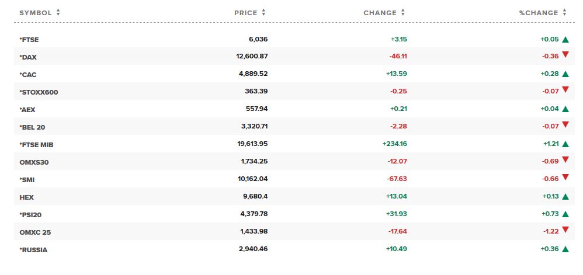Screen dimensions: 583x275
Task: Click the percent change -0.69
Action: click(x=550, y=161)
